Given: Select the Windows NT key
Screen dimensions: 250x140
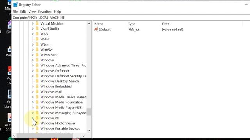Looking at the screenshot, I should 50,118.
